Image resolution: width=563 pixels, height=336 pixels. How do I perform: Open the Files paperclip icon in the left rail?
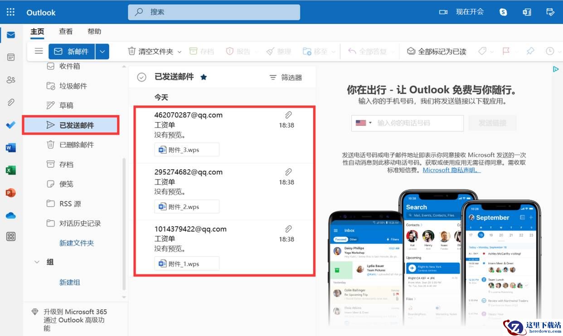11,103
